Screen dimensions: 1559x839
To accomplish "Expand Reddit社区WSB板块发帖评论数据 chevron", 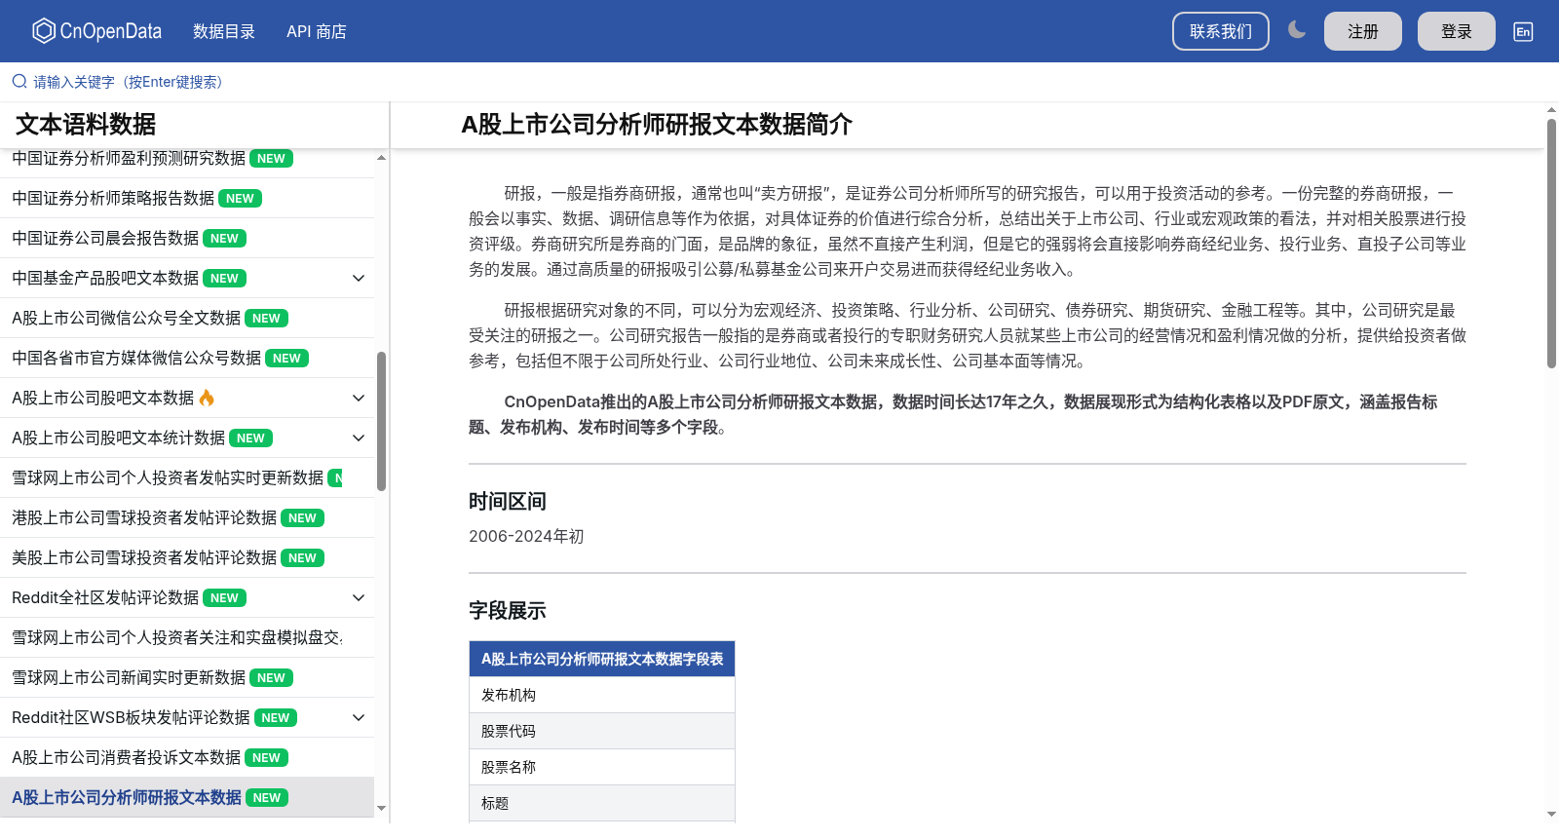I will click(x=359, y=717).
